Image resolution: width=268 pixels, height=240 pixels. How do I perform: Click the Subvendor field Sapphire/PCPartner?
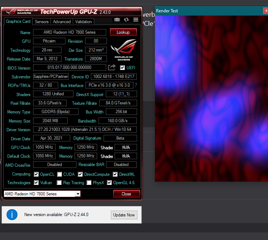coord(51,76)
